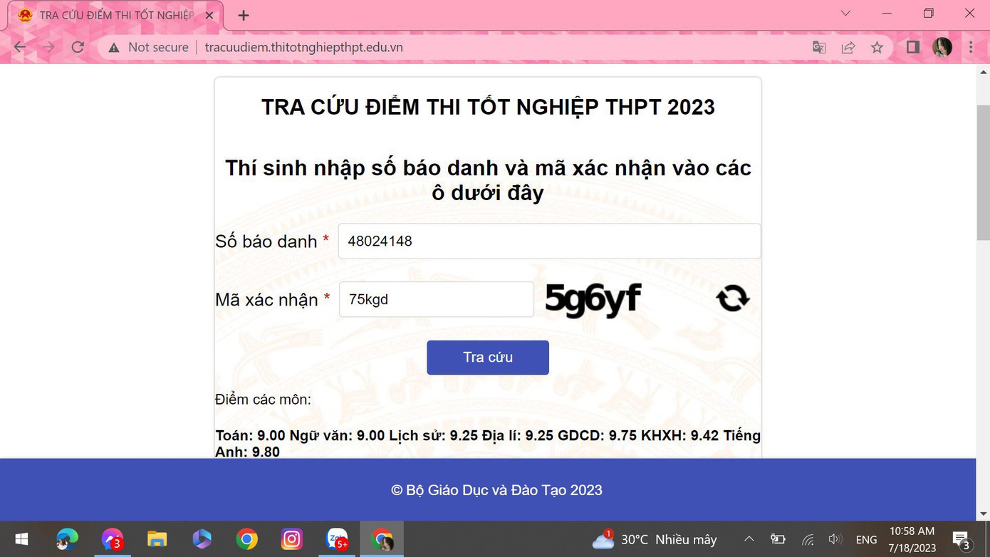The height and width of the screenshot is (557, 990).
Task: Open Instagram from the taskbar
Action: coord(292,539)
